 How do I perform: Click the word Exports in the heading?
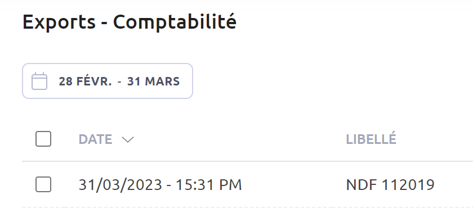(59, 22)
